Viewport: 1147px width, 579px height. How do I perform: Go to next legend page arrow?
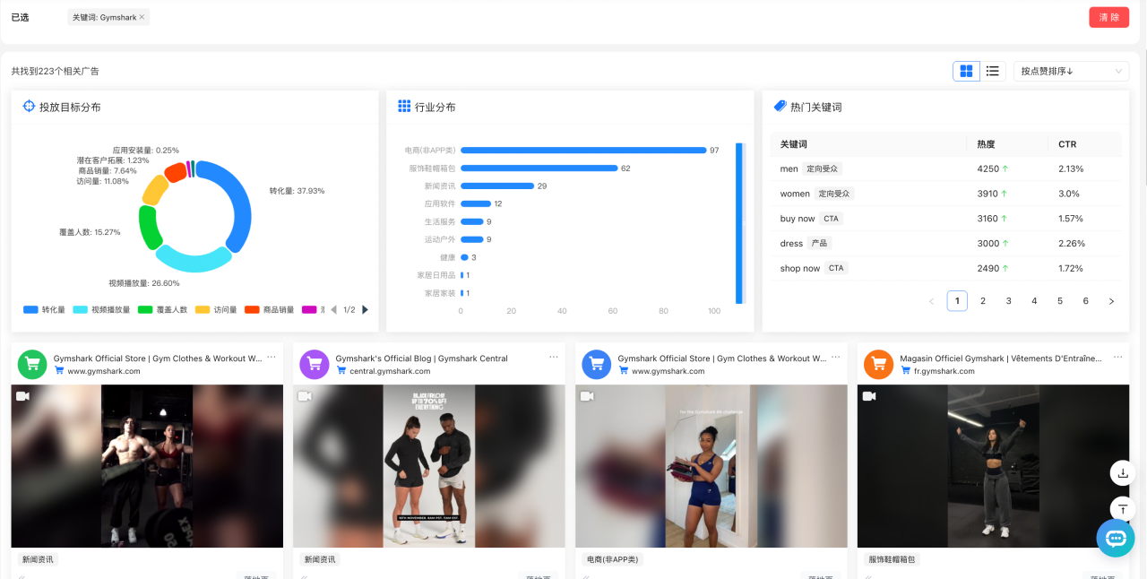(x=365, y=310)
